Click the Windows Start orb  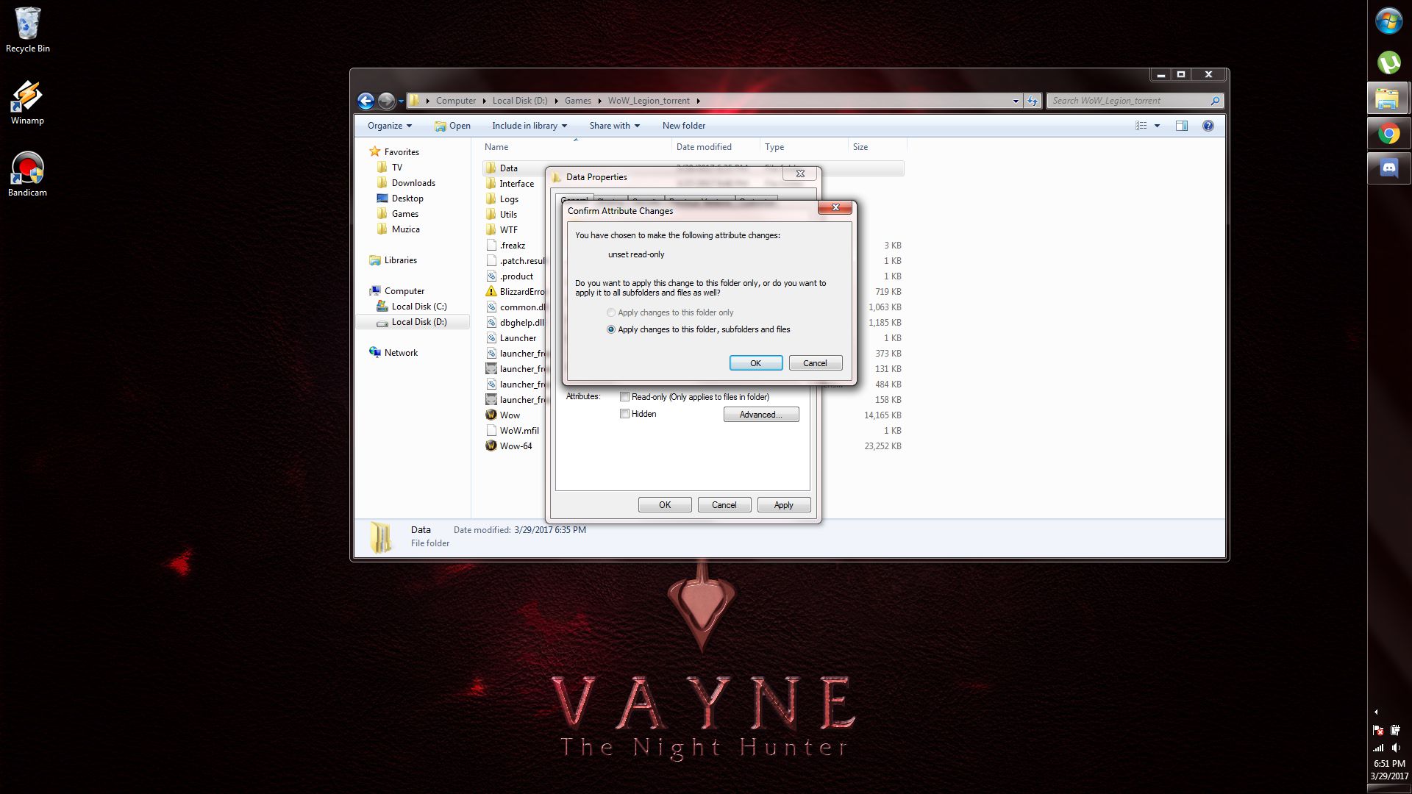click(x=1388, y=21)
